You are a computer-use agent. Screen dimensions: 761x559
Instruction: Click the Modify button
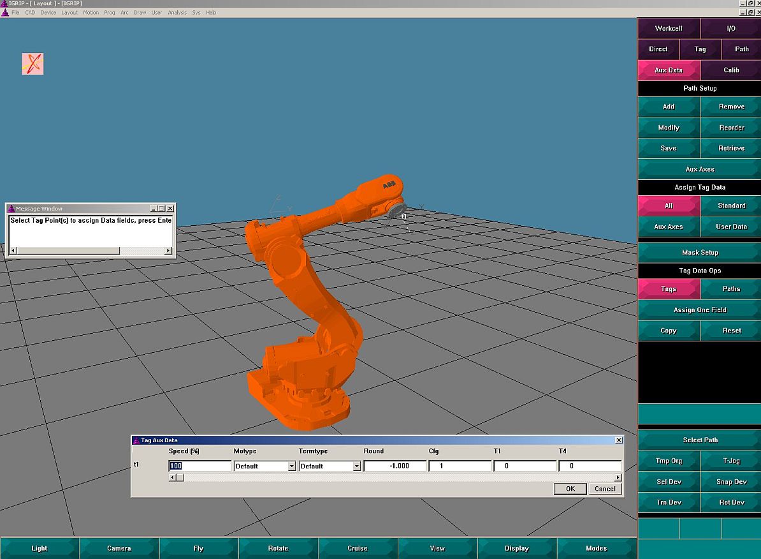point(669,128)
